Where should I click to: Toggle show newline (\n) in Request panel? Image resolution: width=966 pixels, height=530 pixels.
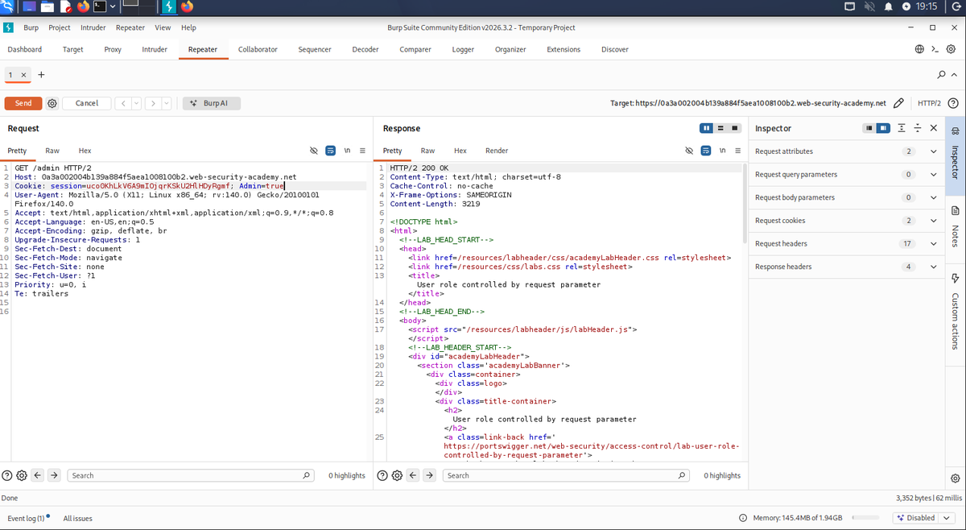click(347, 151)
